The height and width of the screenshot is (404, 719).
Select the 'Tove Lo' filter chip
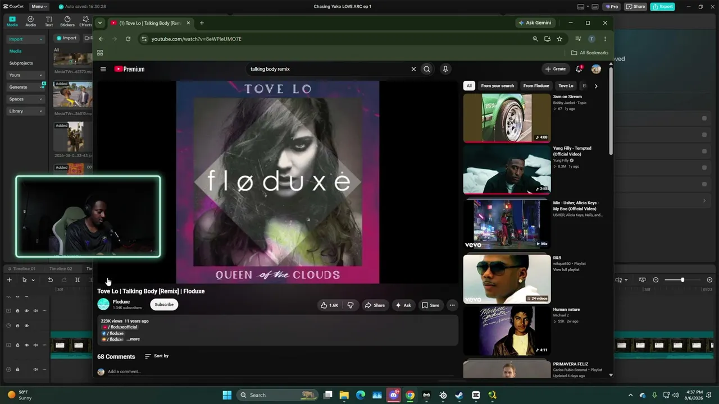(566, 86)
